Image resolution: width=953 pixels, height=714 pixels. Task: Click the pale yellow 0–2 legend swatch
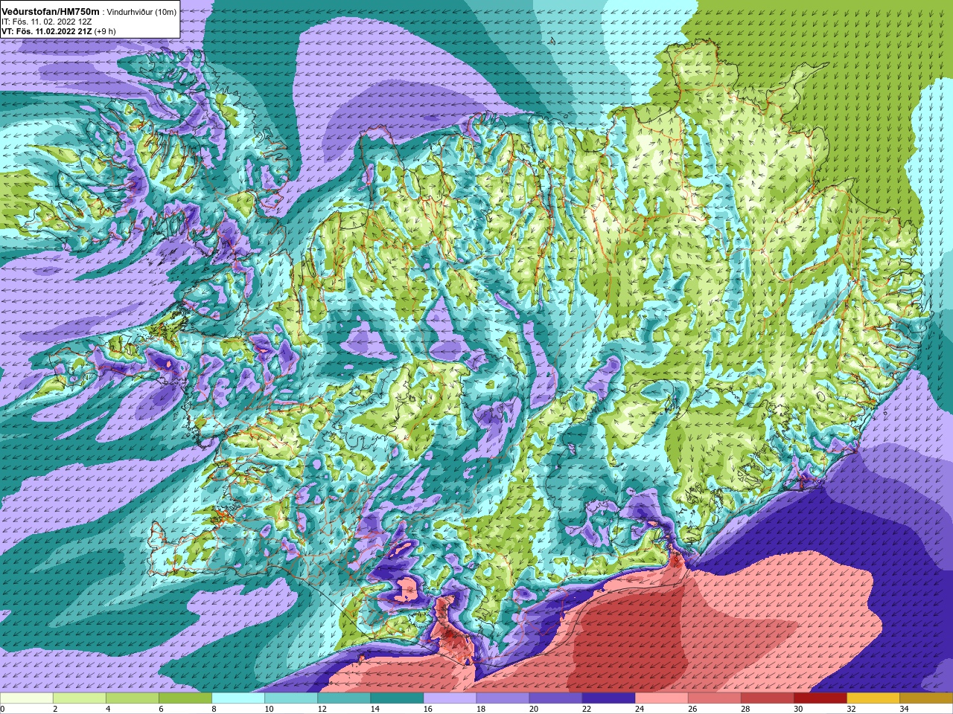click(x=27, y=698)
